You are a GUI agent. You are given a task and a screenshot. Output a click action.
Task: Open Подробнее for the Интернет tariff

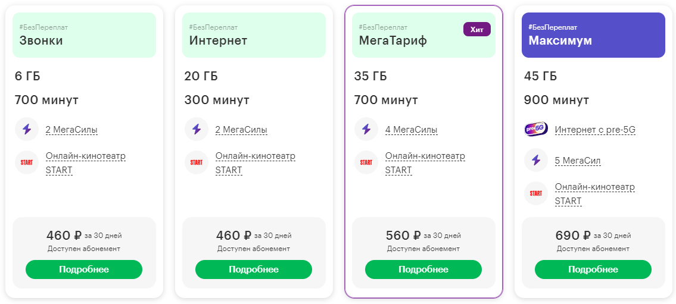254,269
